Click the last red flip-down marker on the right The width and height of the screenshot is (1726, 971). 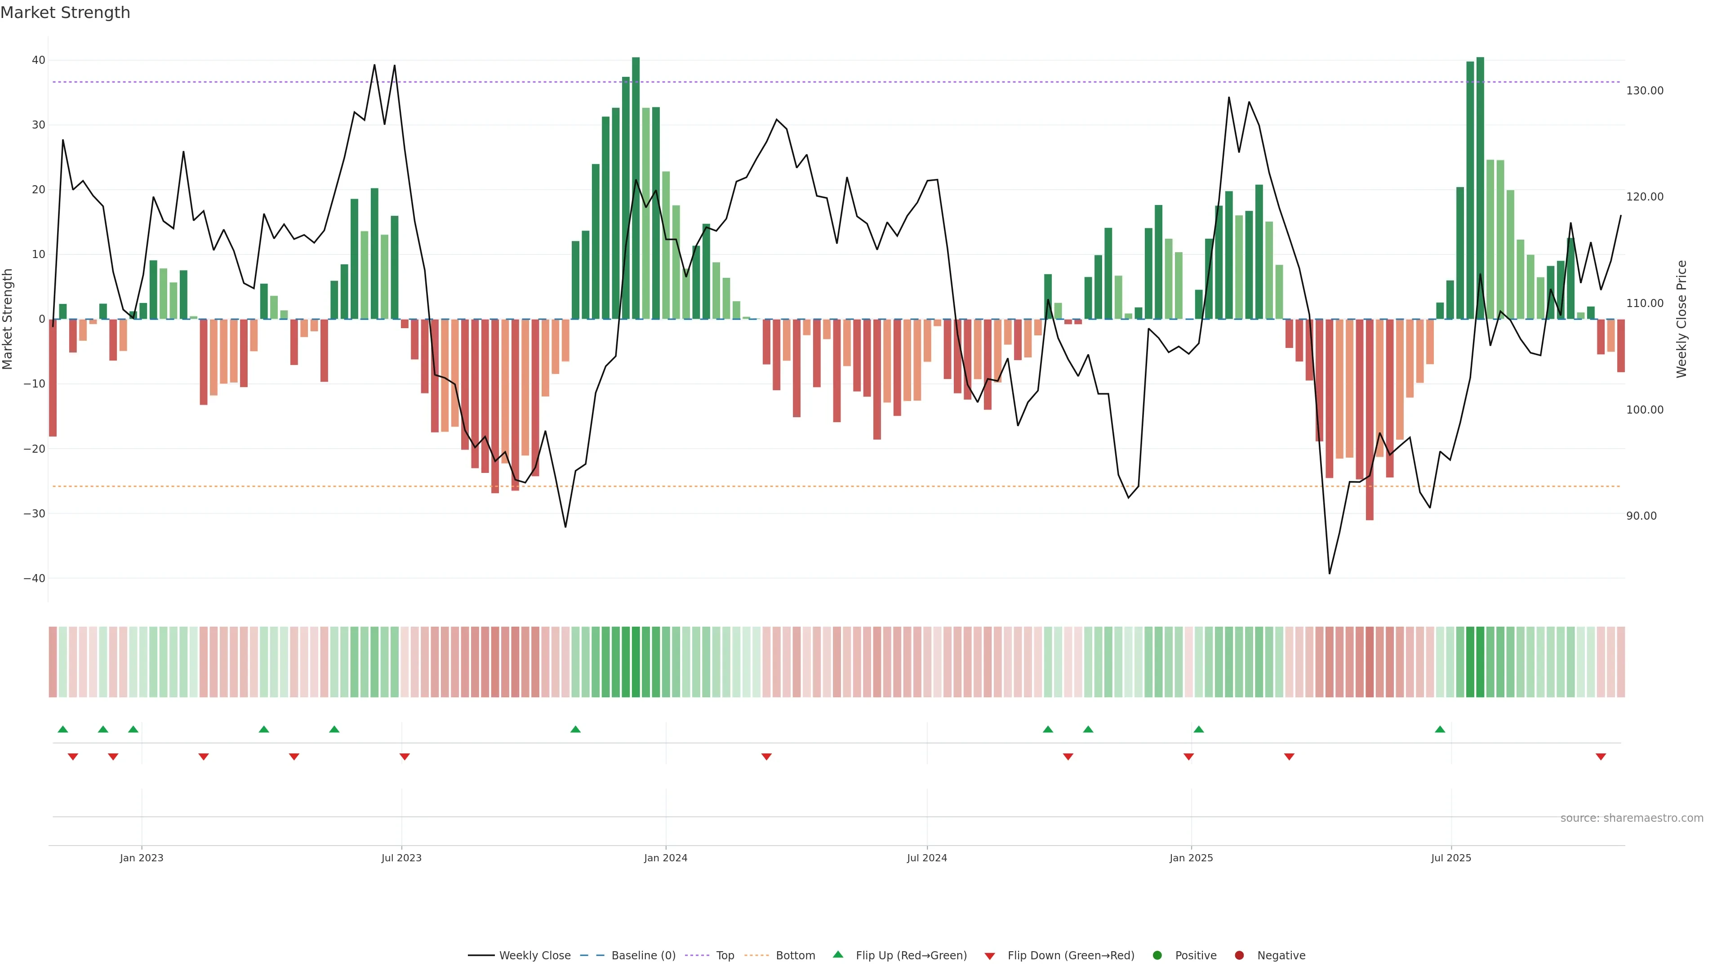[x=1601, y=757]
